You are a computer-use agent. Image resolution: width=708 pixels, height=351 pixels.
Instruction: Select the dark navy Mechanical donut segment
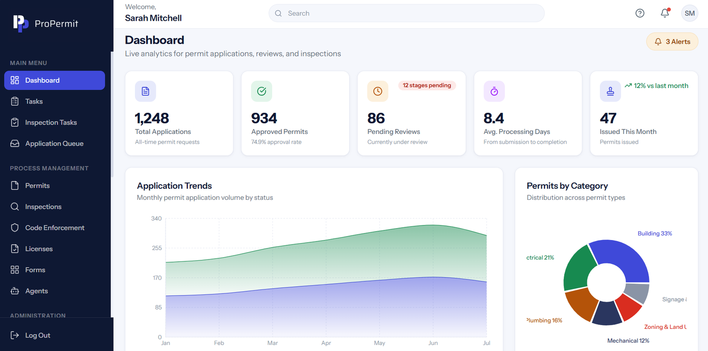coord(607,313)
